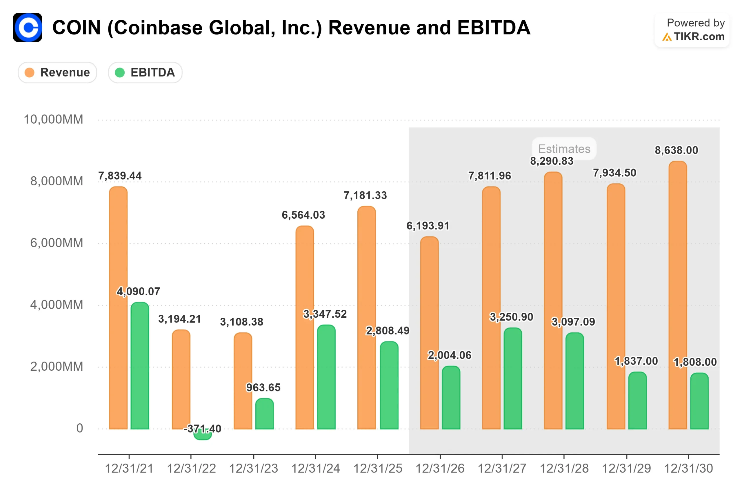Select the 12/31/25 EBITDA bar
Image resolution: width=742 pixels, height=494 pixels.
(389, 385)
